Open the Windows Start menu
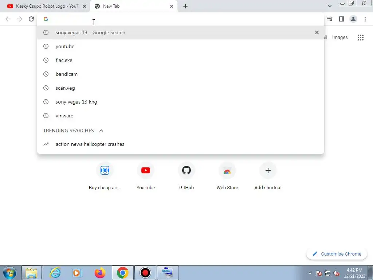This screenshot has width=373, height=280. [10, 273]
